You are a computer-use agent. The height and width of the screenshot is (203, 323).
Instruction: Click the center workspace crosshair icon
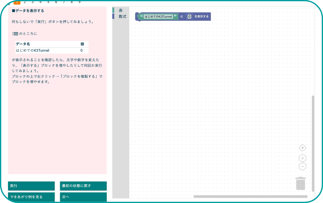(302, 148)
